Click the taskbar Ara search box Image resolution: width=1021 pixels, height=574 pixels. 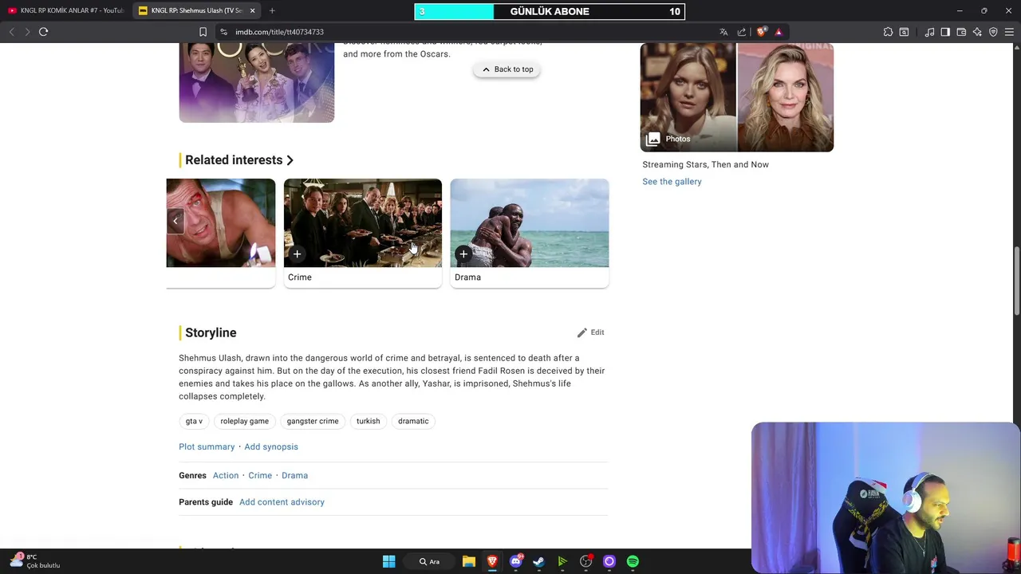point(431,562)
